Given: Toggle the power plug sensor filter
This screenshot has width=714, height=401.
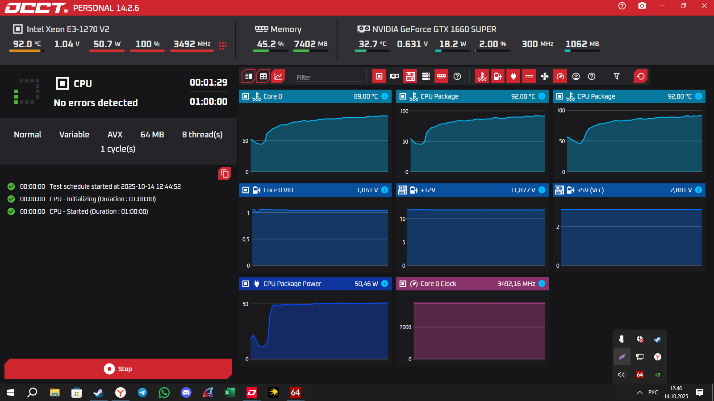Looking at the screenshot, I should pos(514,76).
